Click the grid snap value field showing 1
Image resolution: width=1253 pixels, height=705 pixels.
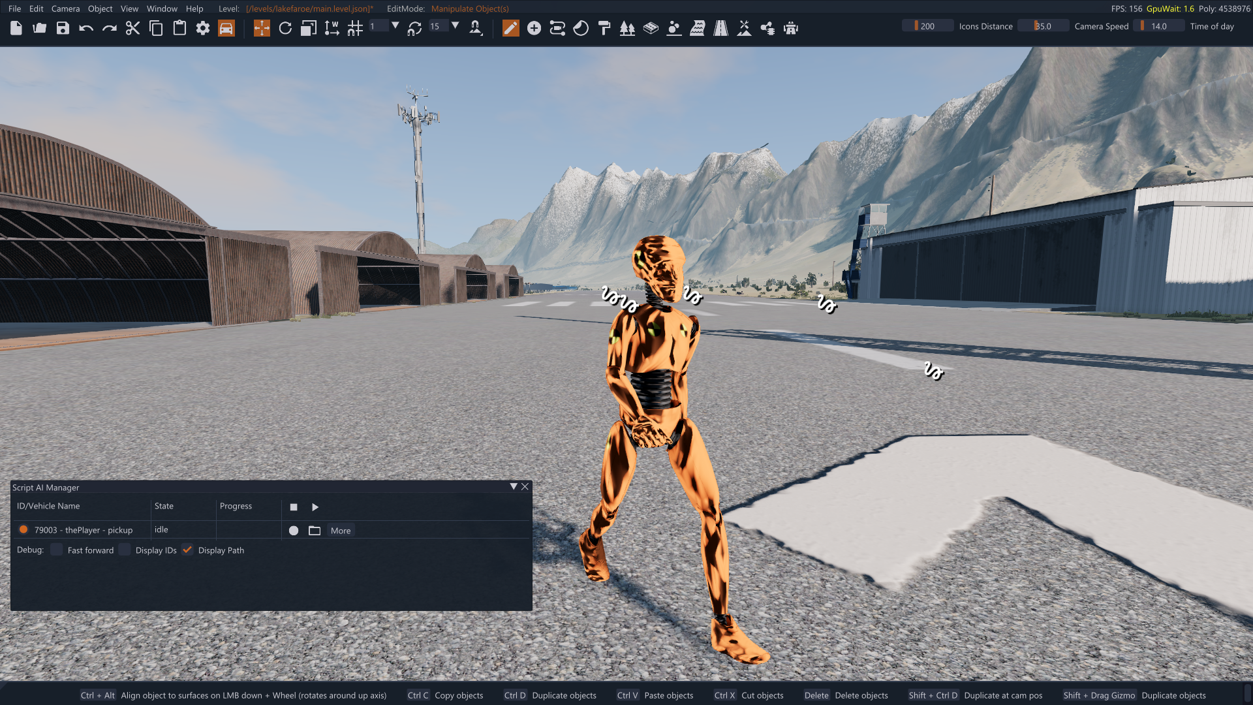[379, 26]
